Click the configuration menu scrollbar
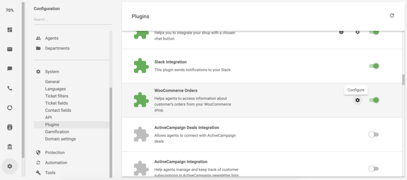This screenshot has width=407, height=180. (111, 132)
